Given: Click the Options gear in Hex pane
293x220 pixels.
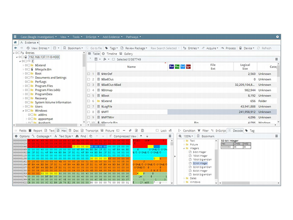Looking at the screenshot, I should [16, 136].
